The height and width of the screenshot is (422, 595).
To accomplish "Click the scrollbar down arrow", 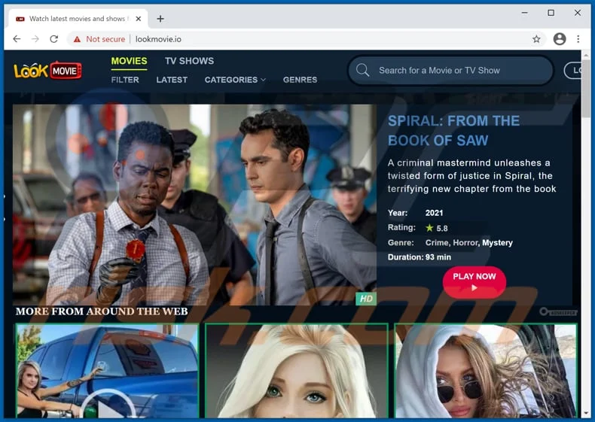I will pos(586,413).
